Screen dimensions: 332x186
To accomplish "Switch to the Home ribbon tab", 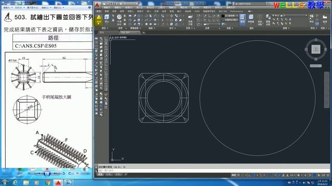I will (99, 11).
